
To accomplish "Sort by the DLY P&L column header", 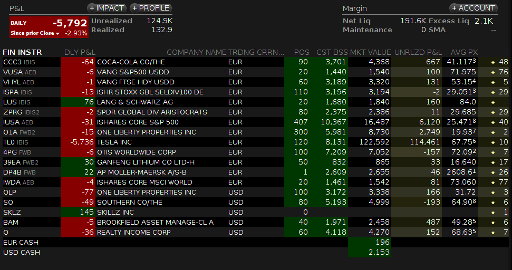I will 79,52.
